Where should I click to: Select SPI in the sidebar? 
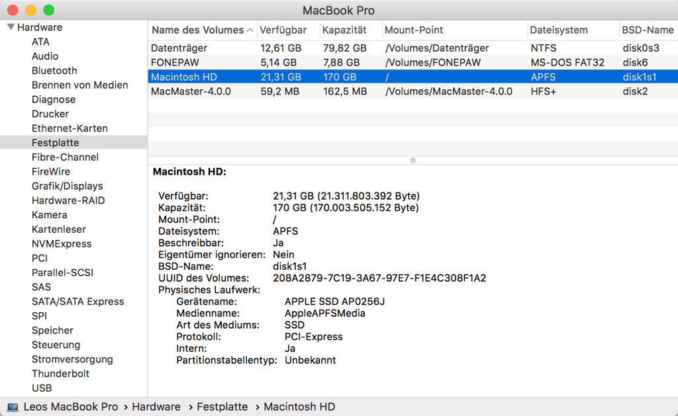click(x=39, y=316)
